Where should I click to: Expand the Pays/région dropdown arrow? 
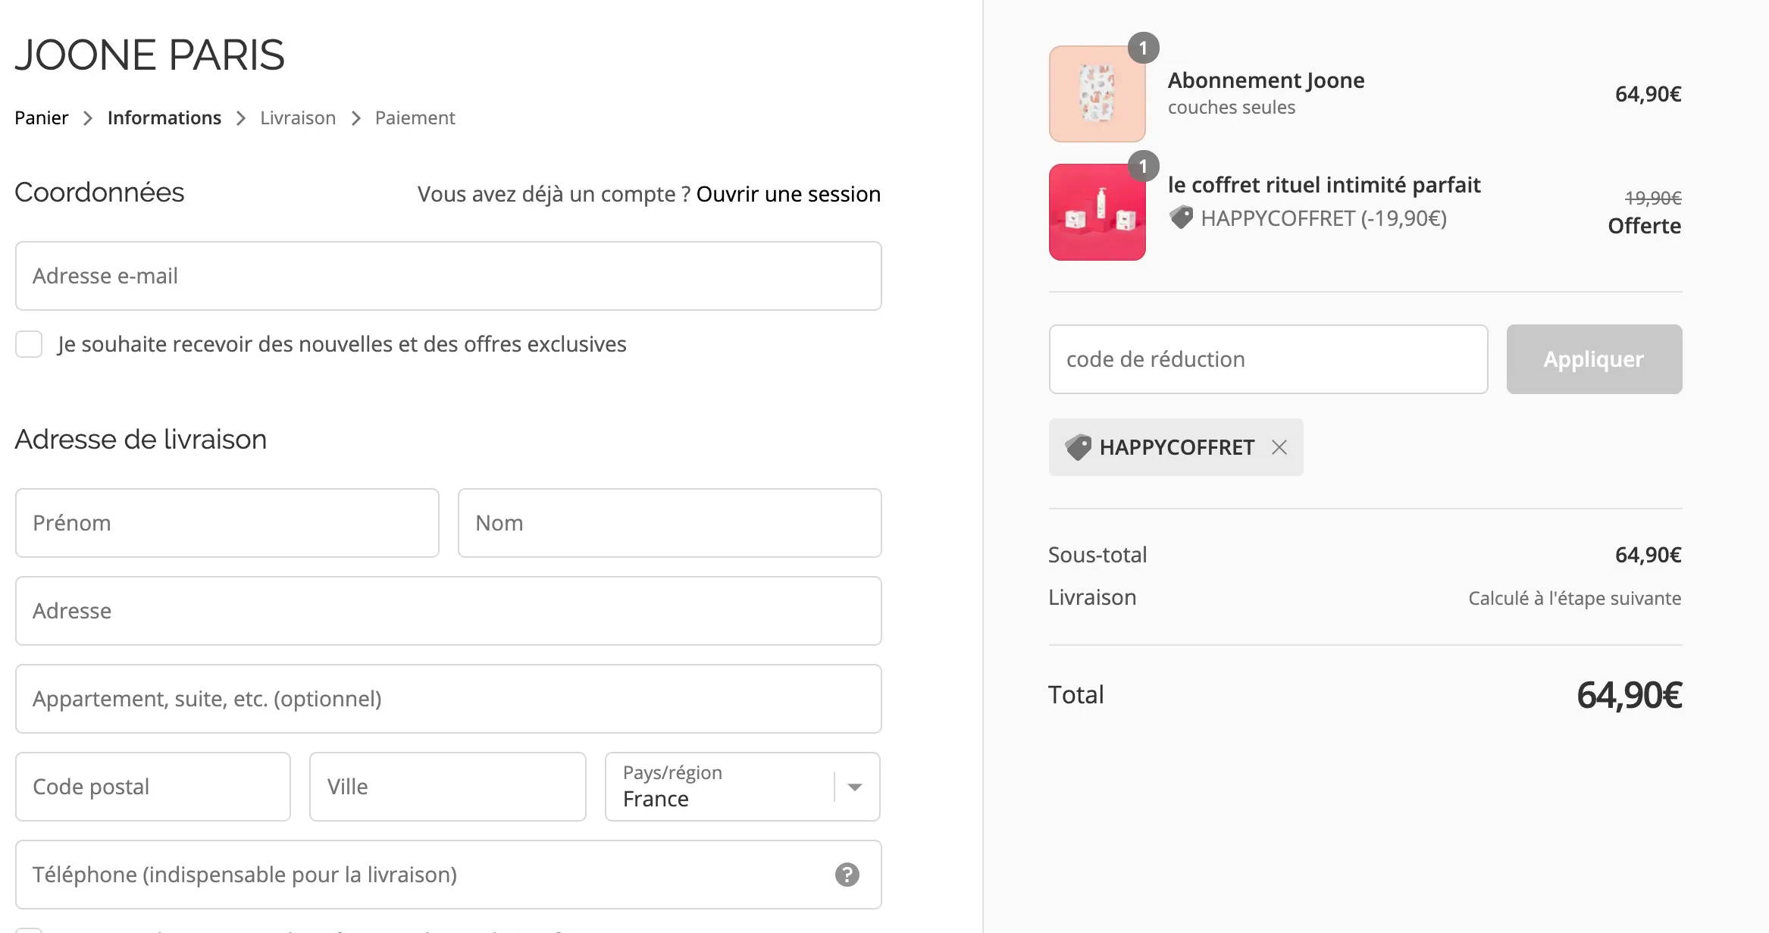(855, 787)
